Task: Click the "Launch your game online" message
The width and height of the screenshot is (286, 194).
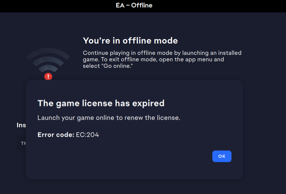Action: click(74, 118)
